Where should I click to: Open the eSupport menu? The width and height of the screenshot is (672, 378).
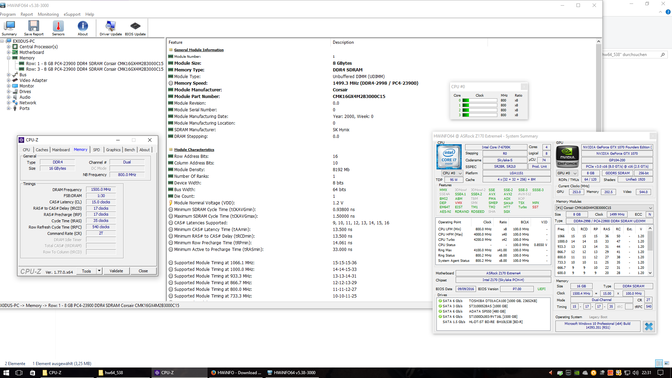tap(72, 14)
